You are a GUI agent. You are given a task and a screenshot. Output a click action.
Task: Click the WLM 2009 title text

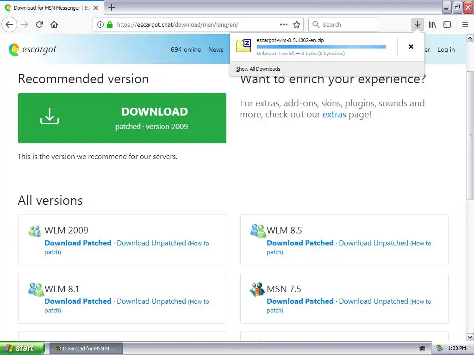click(67, 230)
